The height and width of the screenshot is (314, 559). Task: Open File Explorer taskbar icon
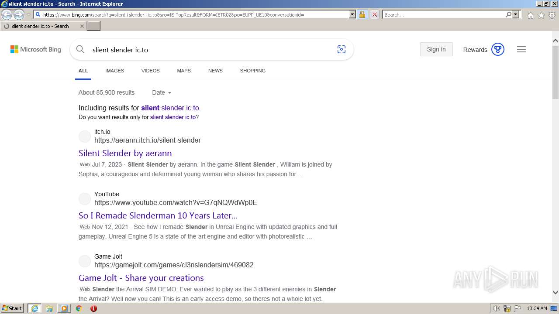coord(49,308)
